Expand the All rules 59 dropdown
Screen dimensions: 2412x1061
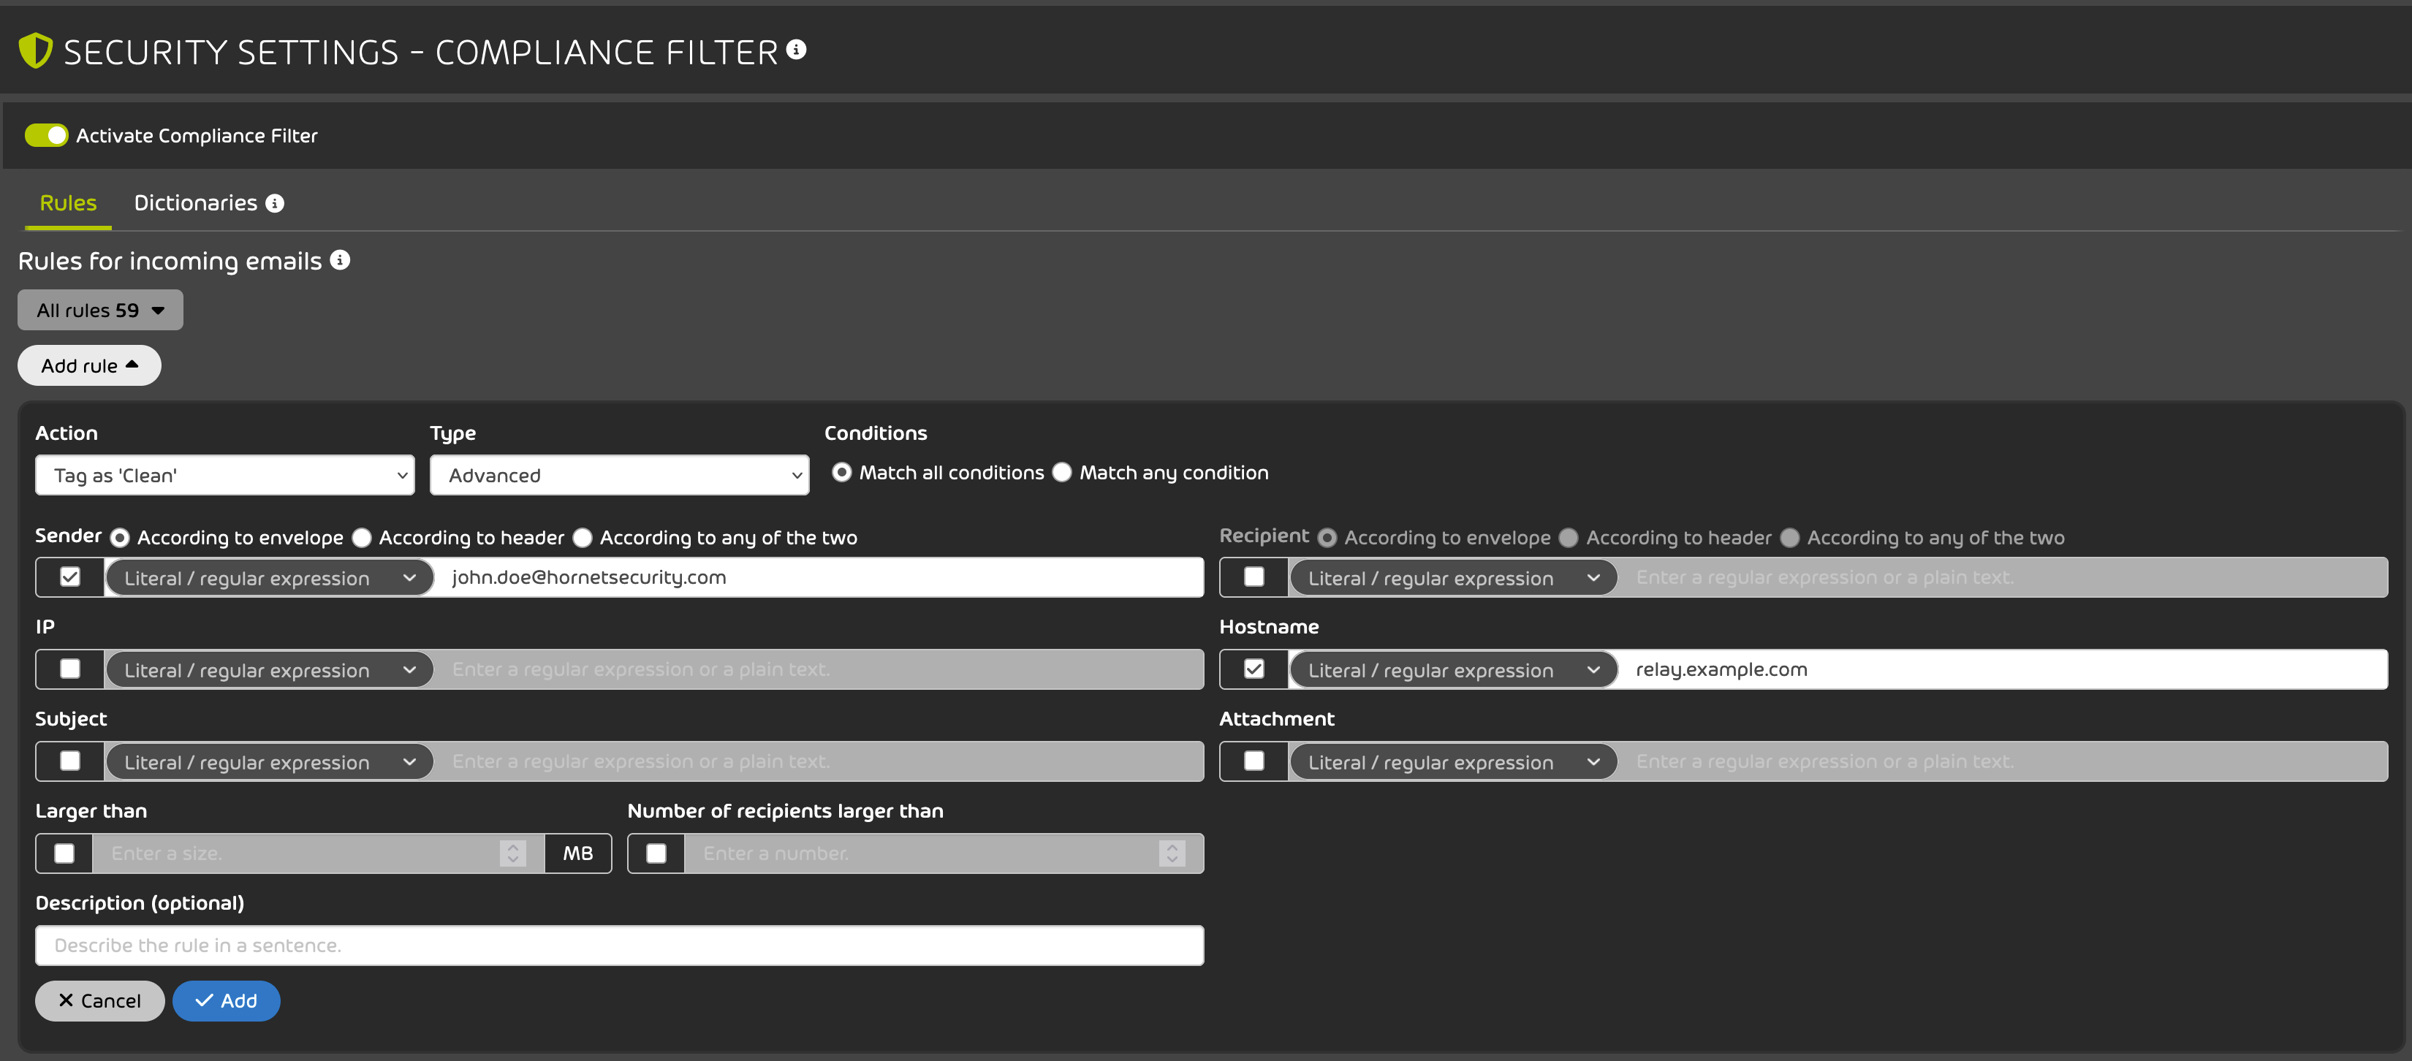pyautogui.click(x=99, y=309)
